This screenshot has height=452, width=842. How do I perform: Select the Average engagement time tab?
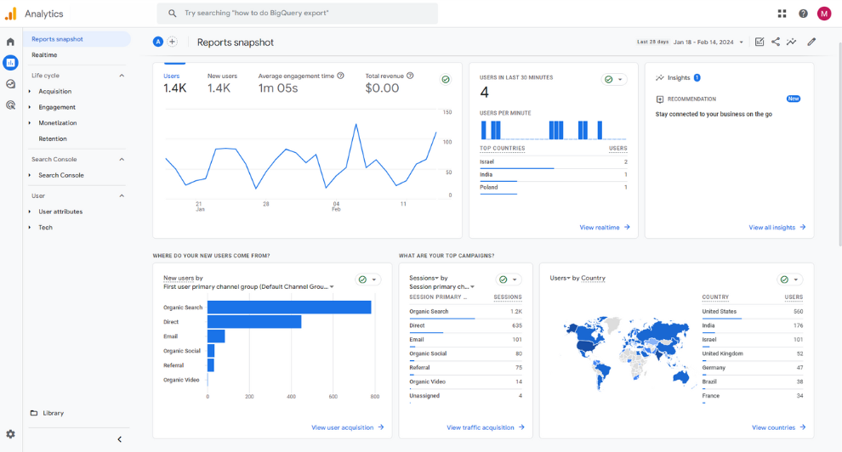click(x=301, y=82)
